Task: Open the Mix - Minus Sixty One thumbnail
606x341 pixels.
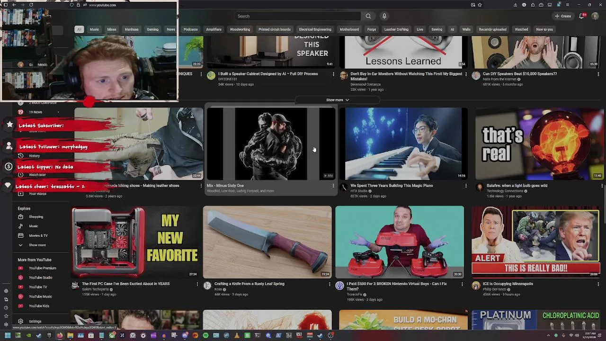Action: [x=270, y=144]
